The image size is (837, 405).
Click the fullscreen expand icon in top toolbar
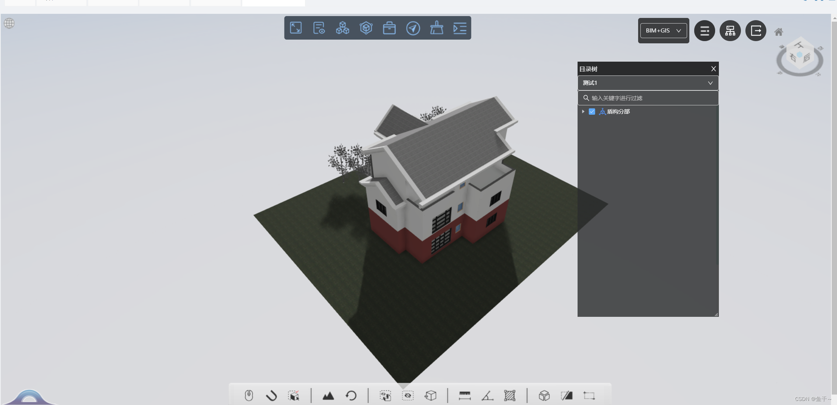point(296,28)
